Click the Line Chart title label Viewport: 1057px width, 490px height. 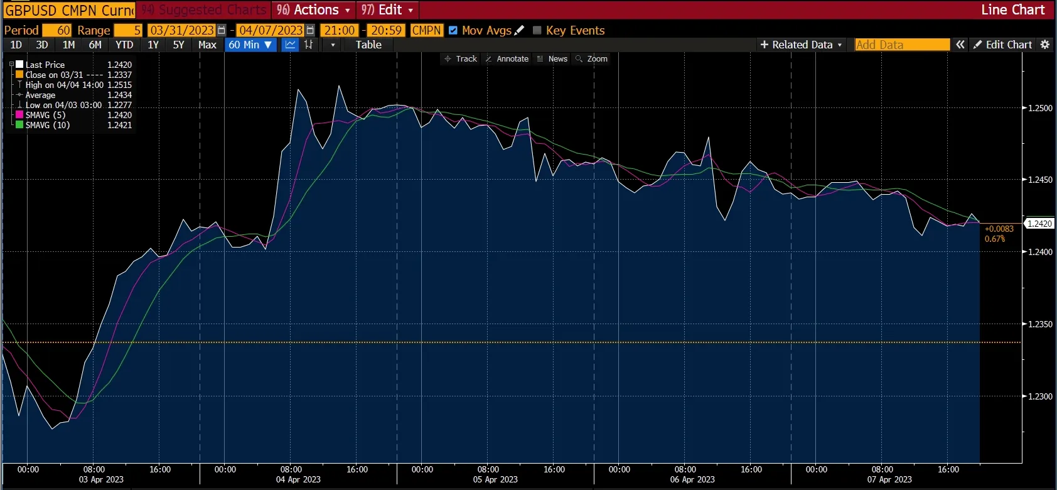1013,10
